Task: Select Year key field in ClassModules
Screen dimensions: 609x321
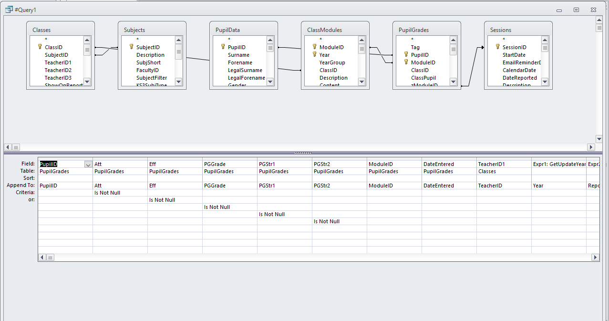Action: [324, 55]
